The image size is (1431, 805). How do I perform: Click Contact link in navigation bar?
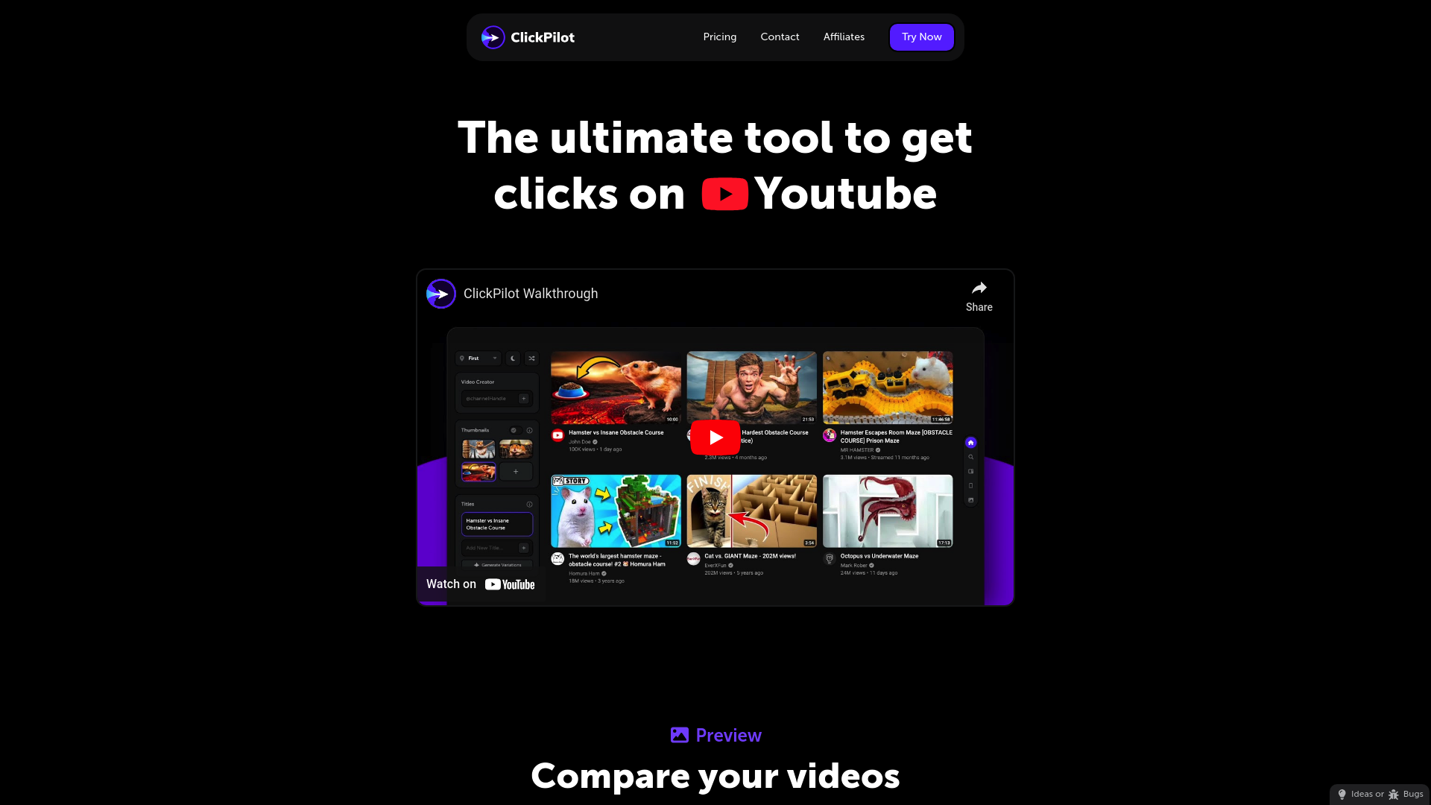click(x=780, y=37)
